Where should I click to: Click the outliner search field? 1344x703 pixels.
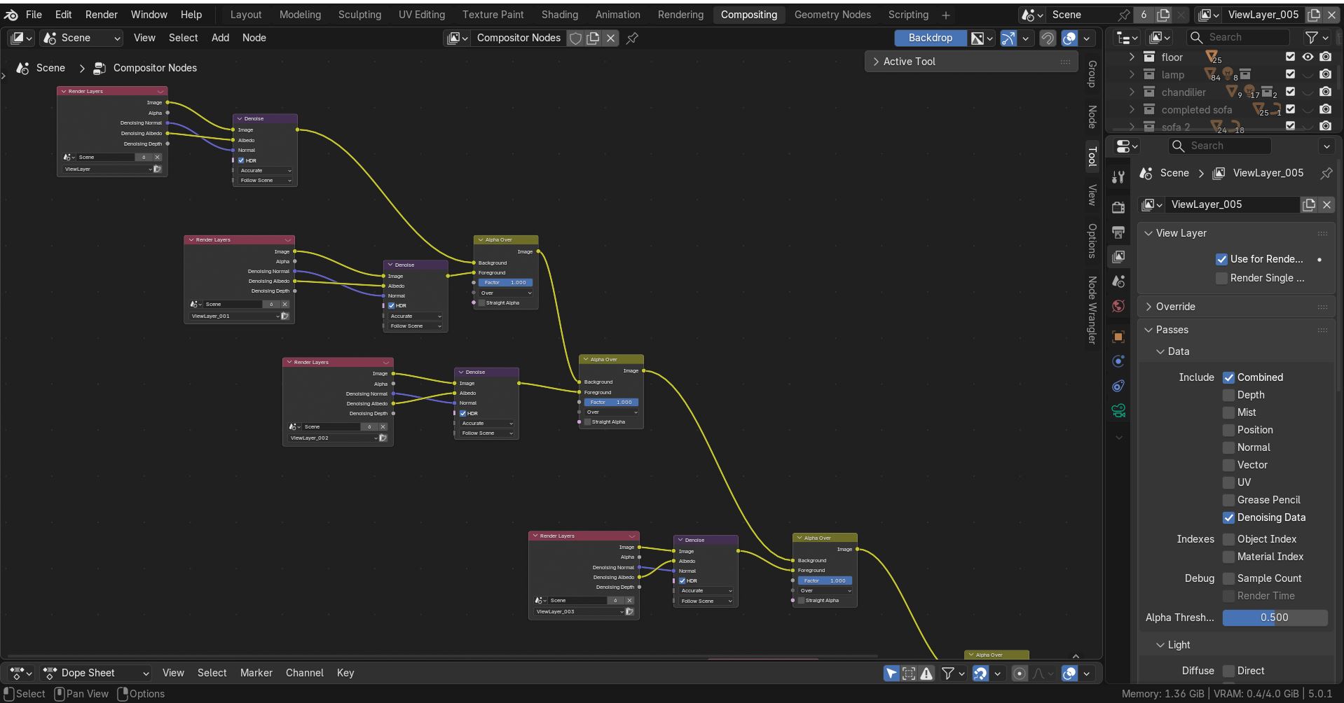coord(1238,37)
